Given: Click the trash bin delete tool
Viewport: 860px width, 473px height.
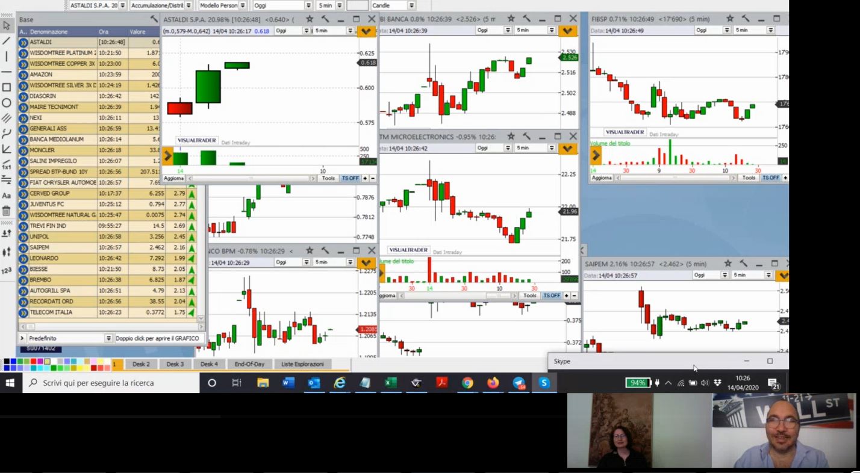Looking at the screenshot, I should [7, 211].
